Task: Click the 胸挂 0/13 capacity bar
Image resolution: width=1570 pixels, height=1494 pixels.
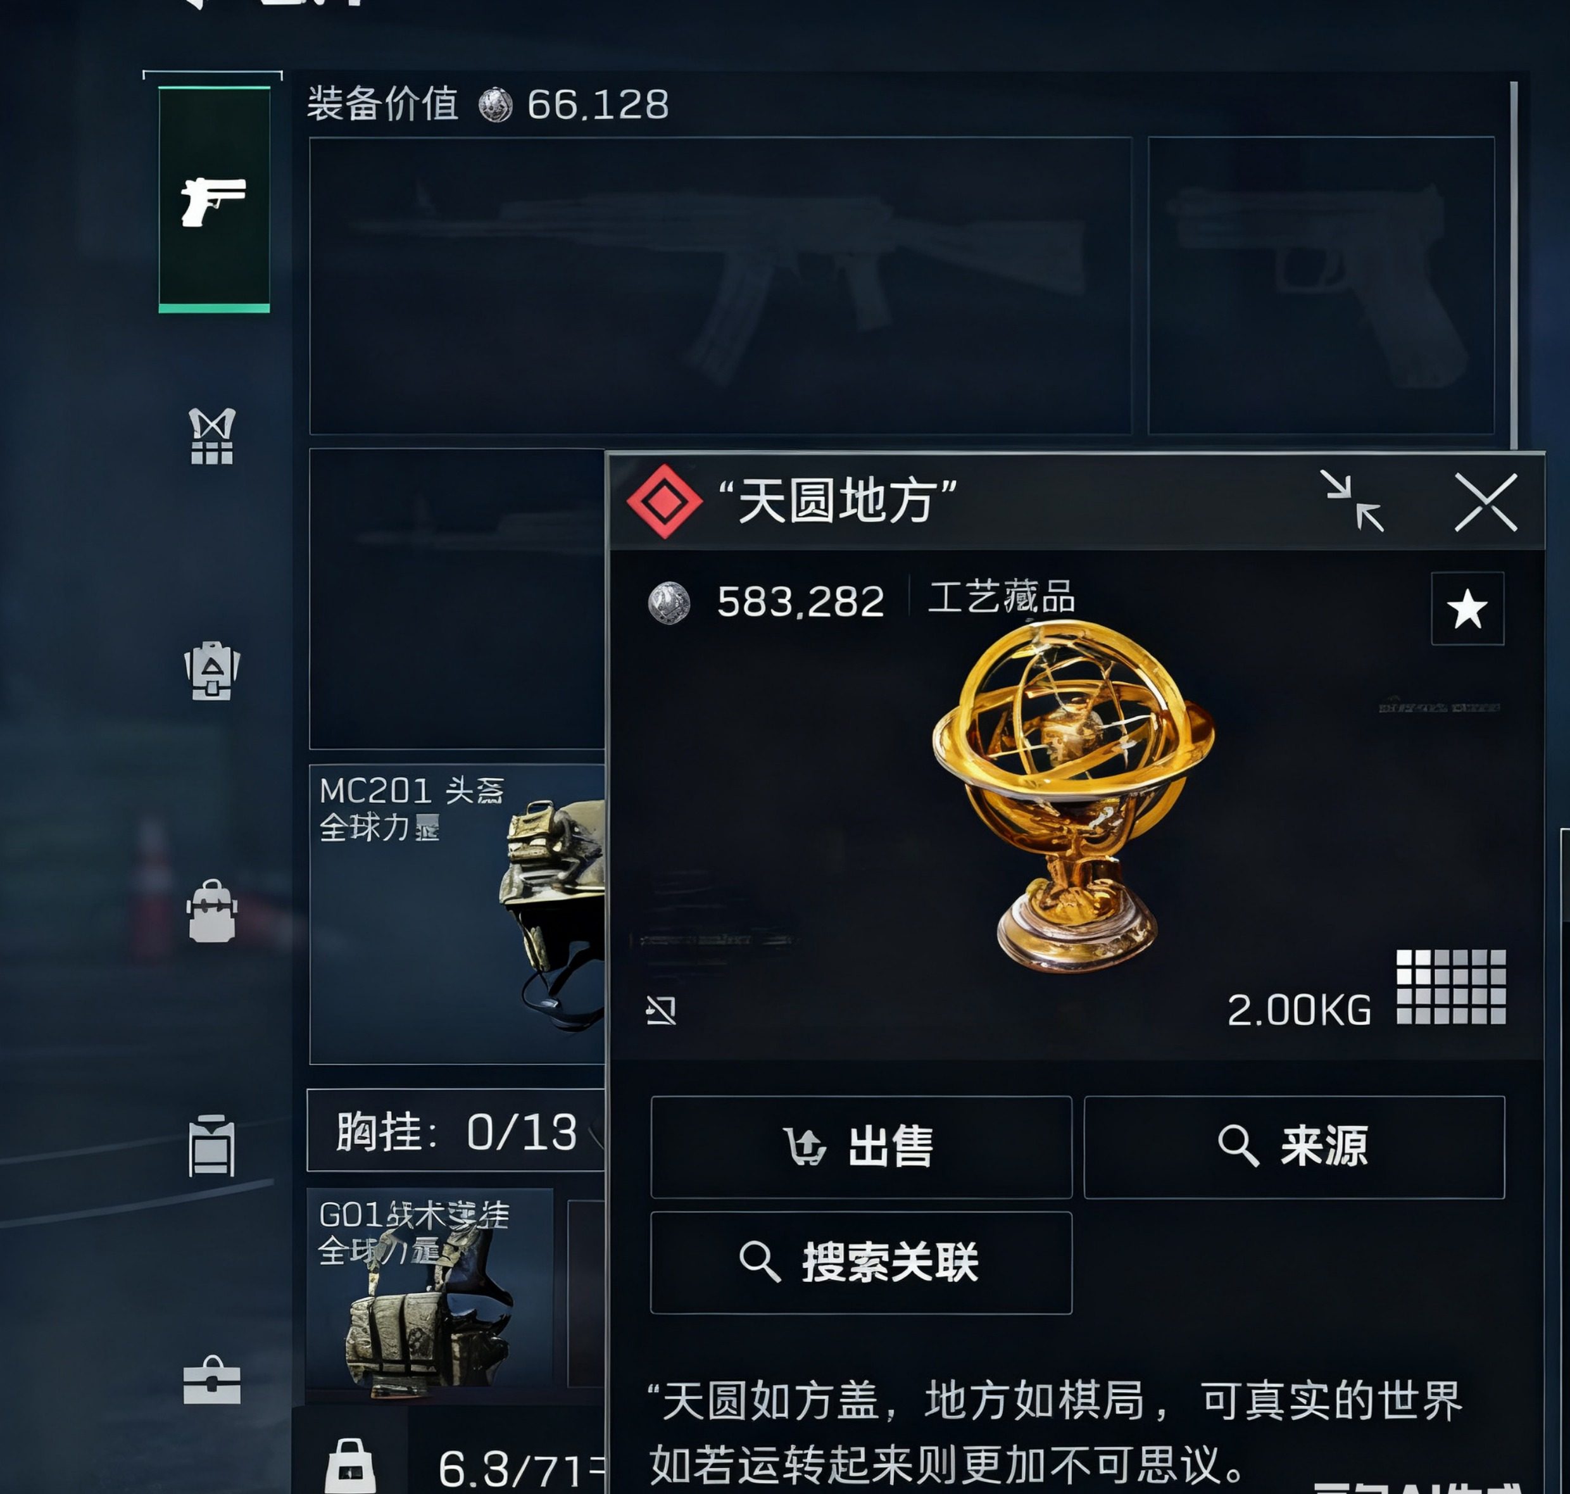Action: [456, 1130]
